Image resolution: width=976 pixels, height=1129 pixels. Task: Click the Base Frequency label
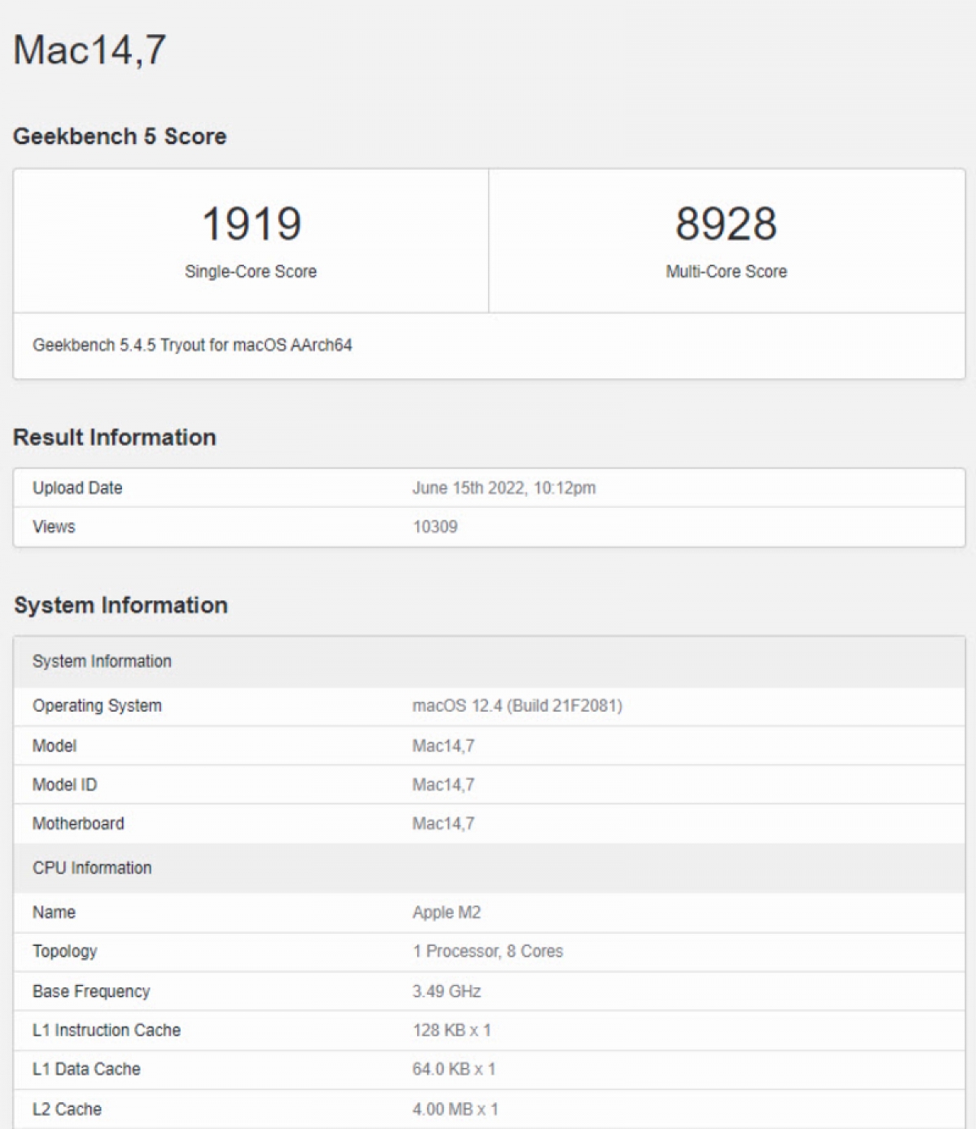pyautogui.click(x=91, y=992)
